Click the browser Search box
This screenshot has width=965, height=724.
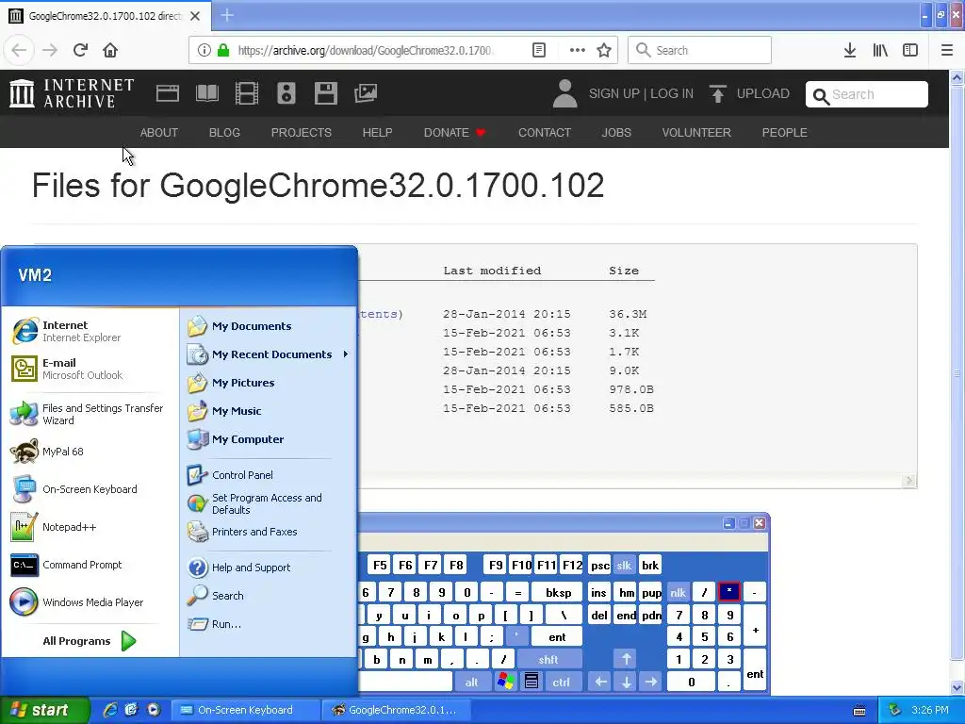tap(699, 50)
